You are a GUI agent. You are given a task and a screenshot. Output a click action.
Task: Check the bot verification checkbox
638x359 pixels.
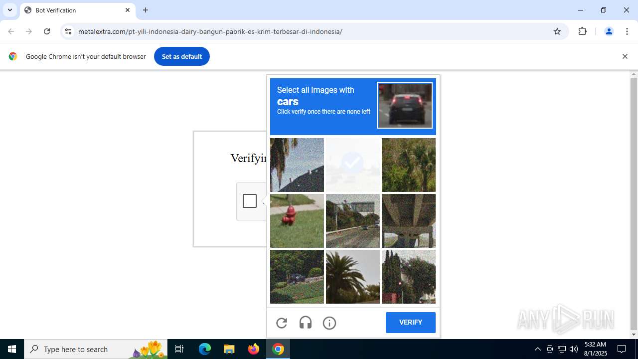tap(250, 201)
